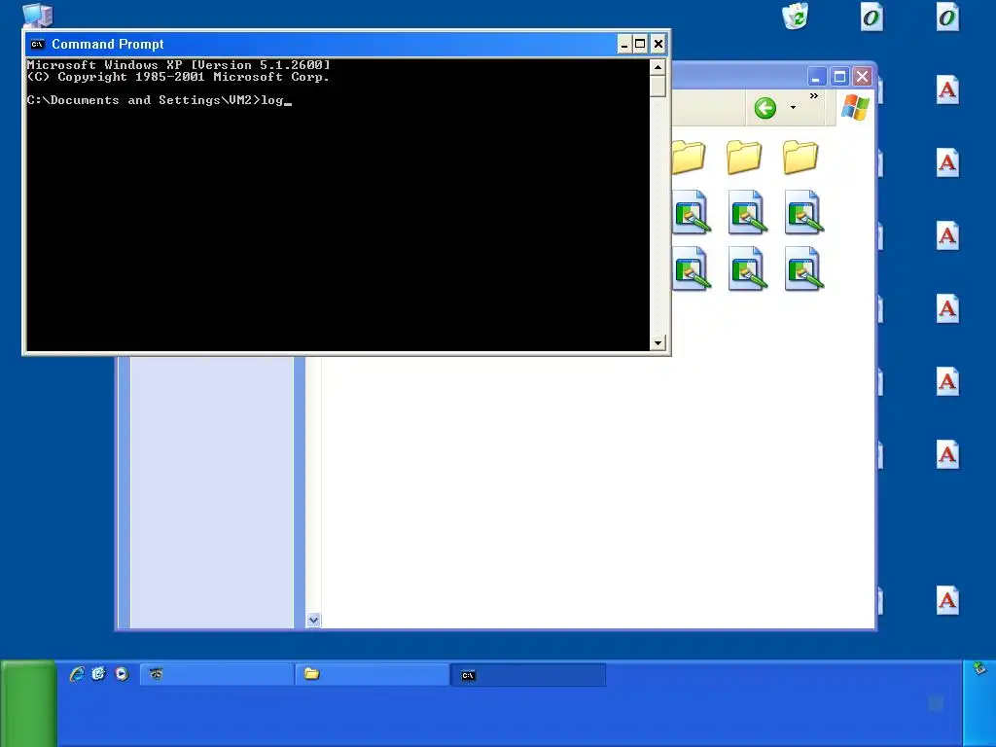
Task: Select middle theme file in lower file row
Action: coord(748,268)
